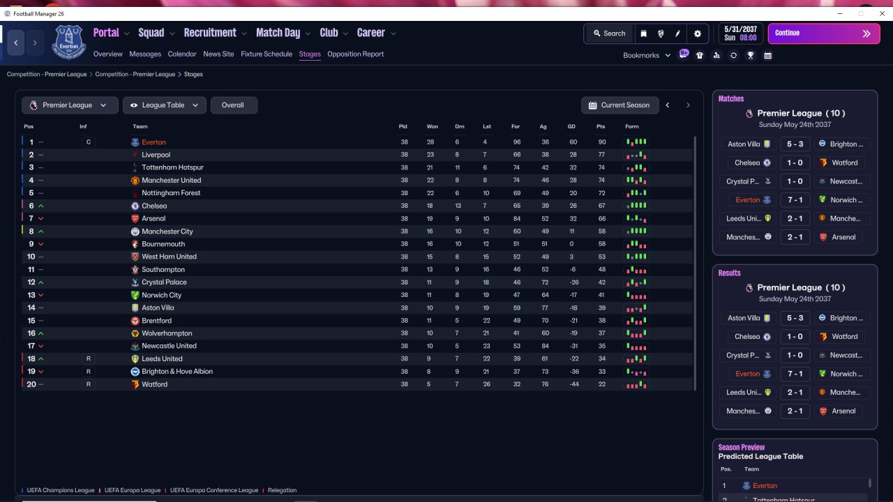Click Everton's form indicator in the table
This screenshot has height=502, width=893.
point(636,142)
